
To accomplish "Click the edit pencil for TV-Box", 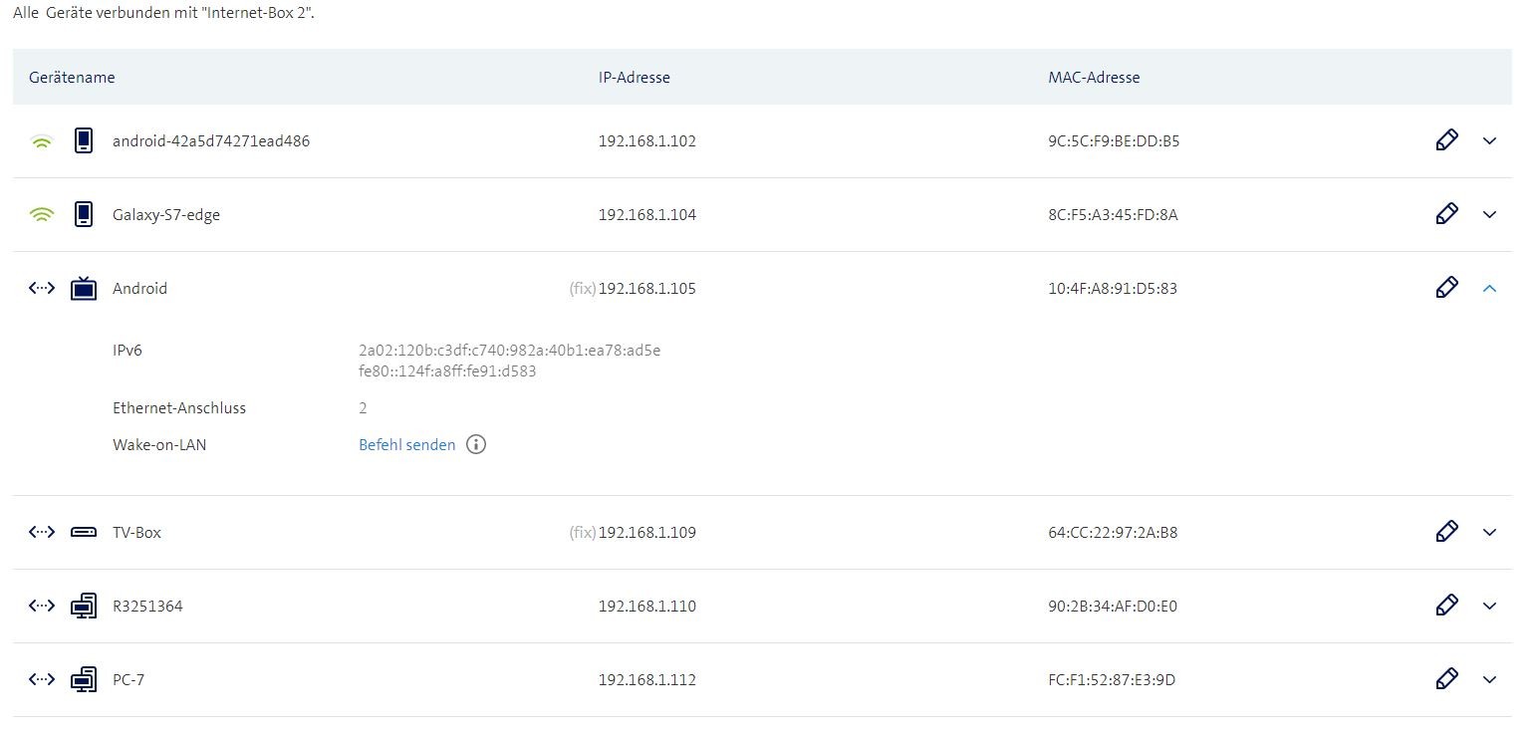I will click(1446, 532).
